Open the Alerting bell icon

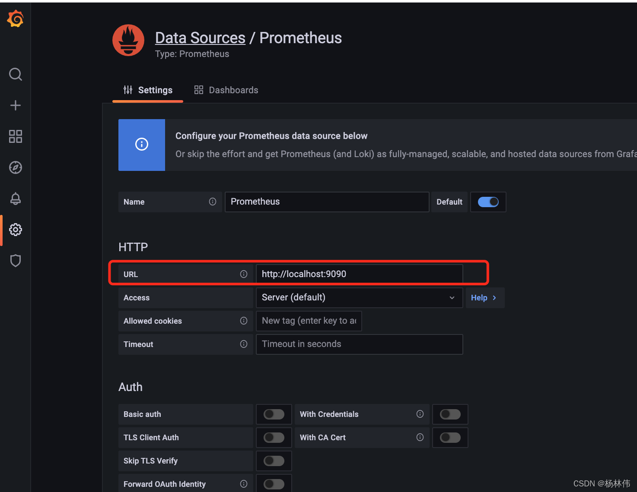(x=16, y=199)
